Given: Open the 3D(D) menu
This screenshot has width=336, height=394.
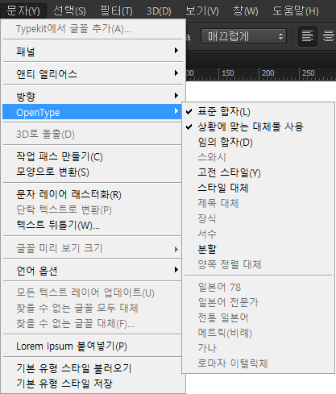Looking at the screenshot, I should pyautogui.click(x=159, y=10).
